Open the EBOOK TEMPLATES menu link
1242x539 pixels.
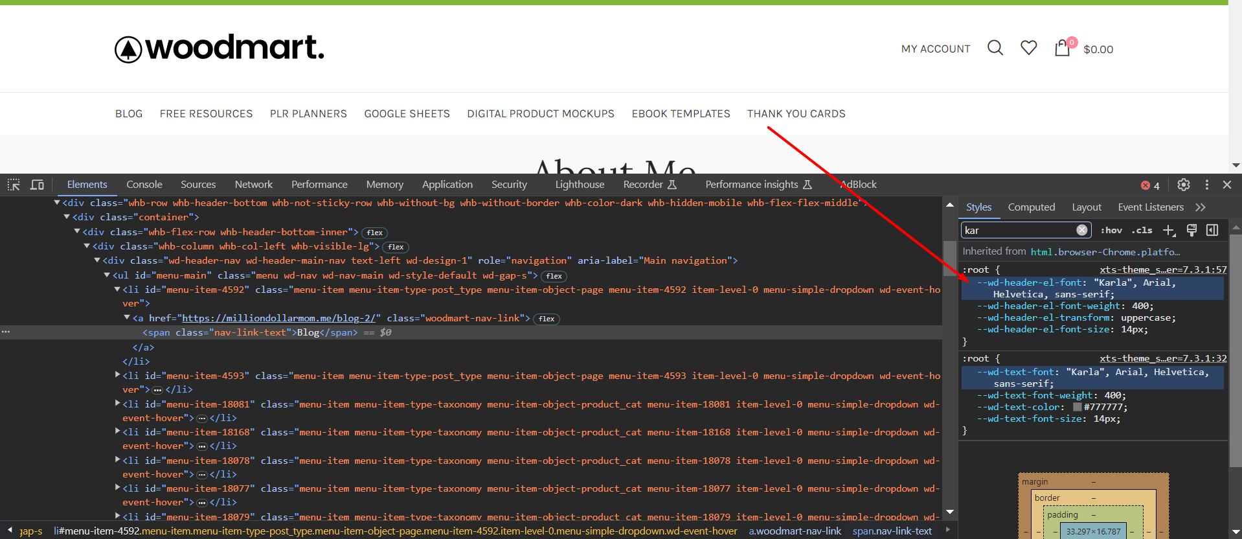[681, 114]
